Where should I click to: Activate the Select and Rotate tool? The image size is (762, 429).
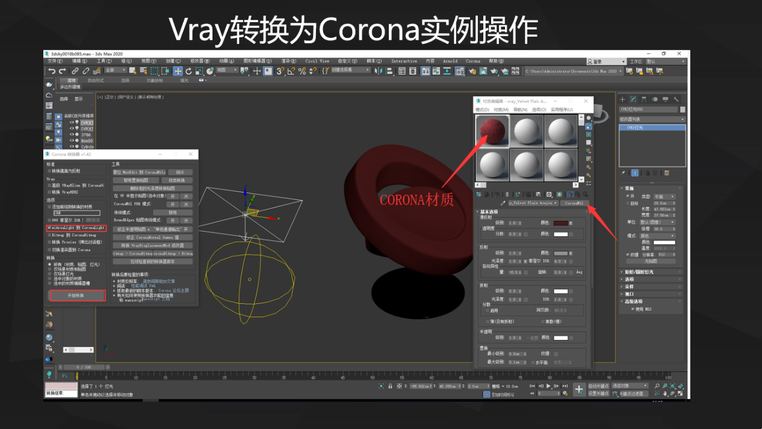click(x=189, y=72)
